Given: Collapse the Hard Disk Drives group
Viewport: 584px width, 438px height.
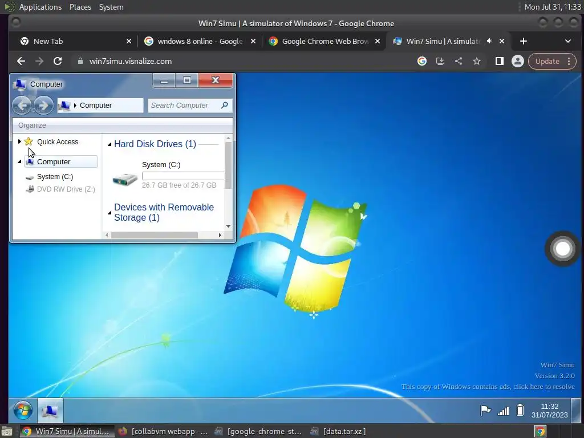Looking at the screenshot, I should point(109,144).
